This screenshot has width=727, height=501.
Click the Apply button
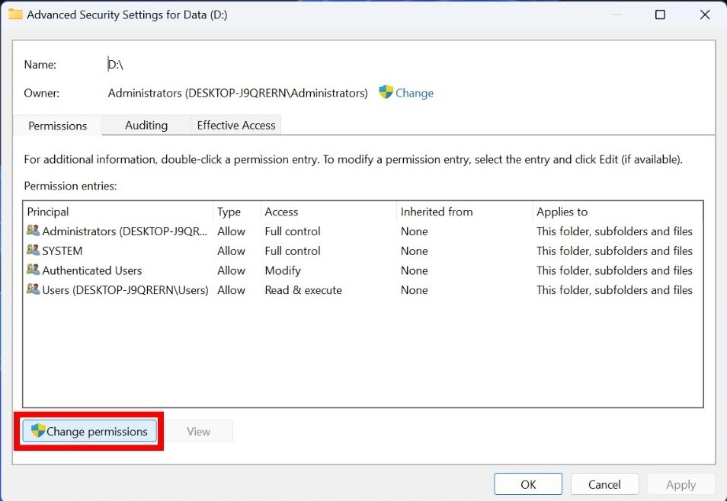(681, 483)
